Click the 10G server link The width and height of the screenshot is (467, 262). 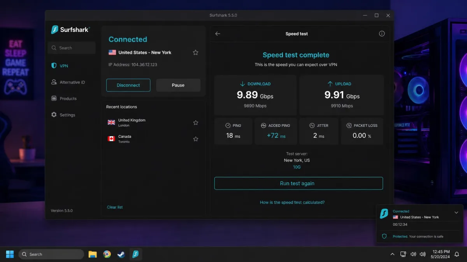coord(297,167)
